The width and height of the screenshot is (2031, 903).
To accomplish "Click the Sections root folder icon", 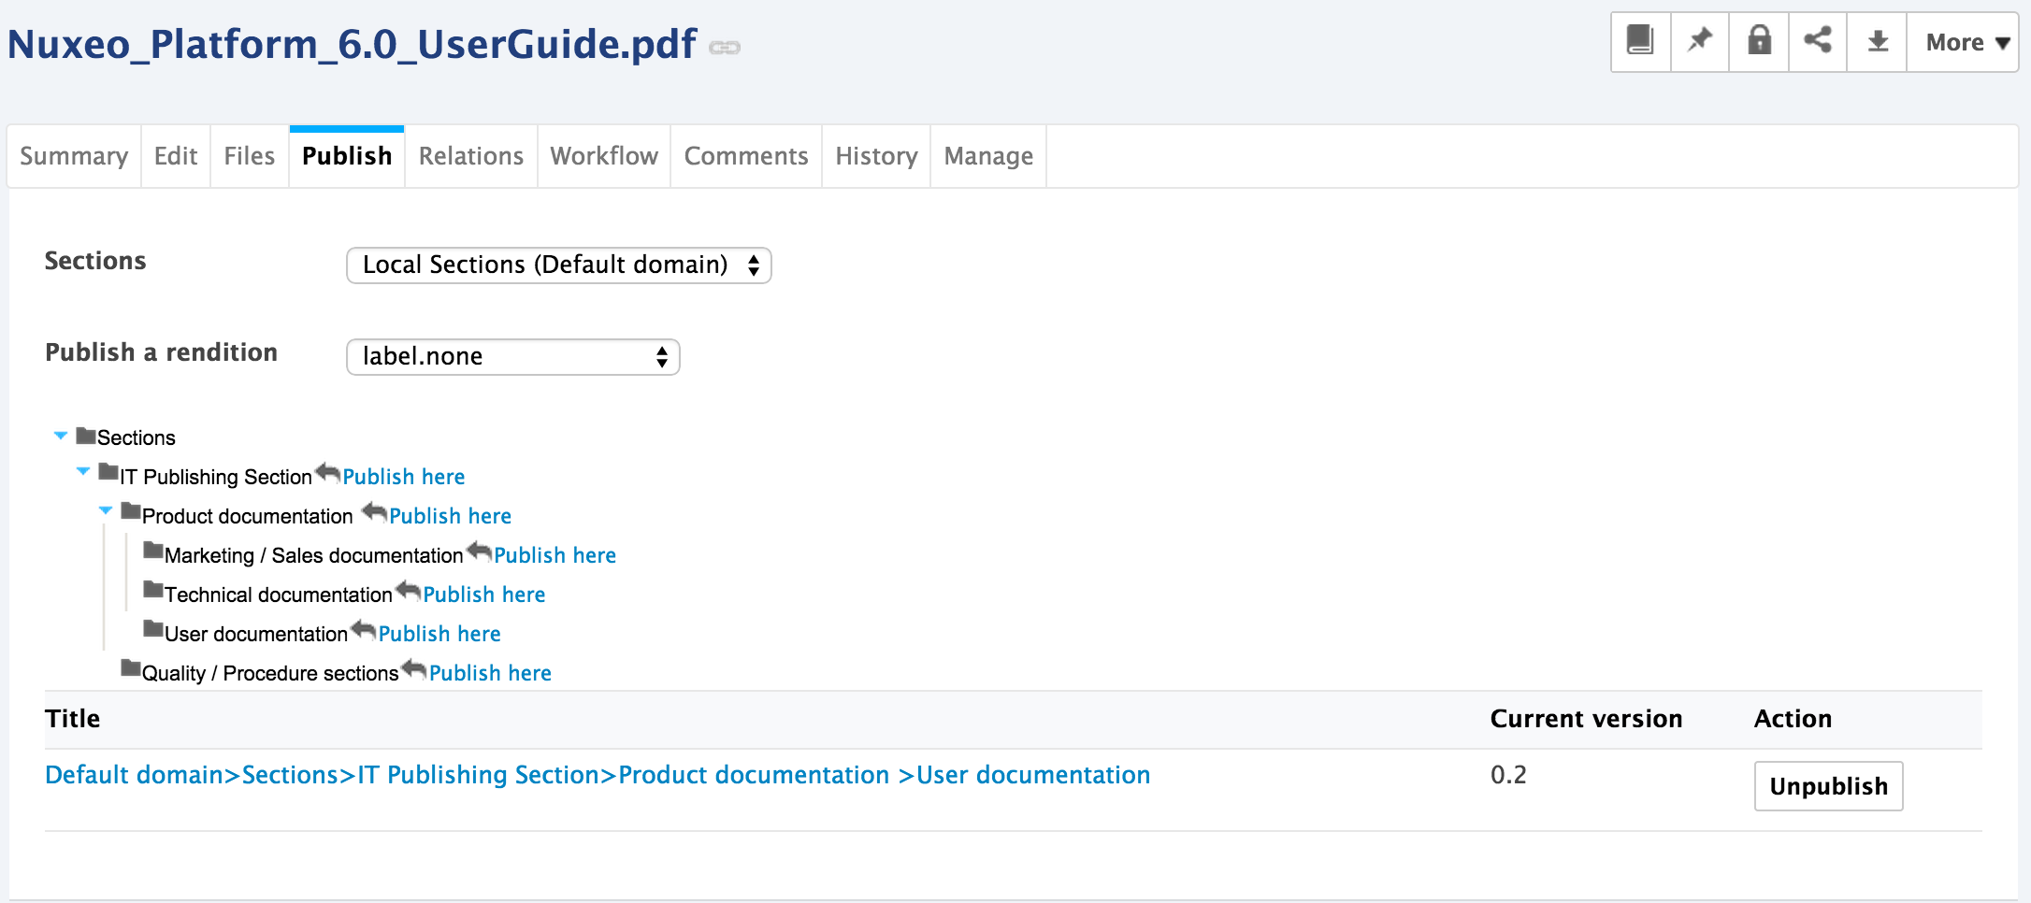I will [86, 436].
